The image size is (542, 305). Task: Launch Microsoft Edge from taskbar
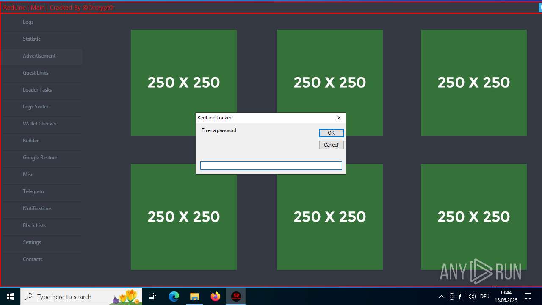tap(174, 297)
